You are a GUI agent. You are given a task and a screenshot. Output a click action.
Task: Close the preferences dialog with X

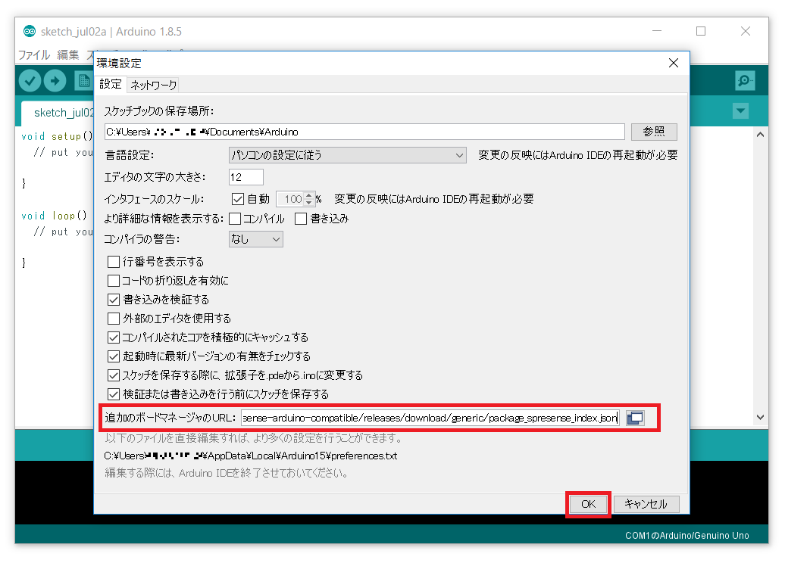click(x=673, y=64)
